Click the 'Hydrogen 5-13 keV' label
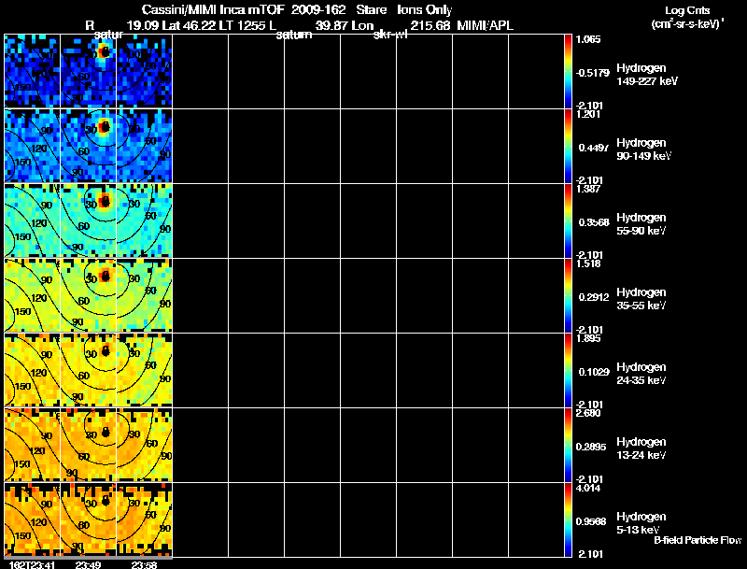747x569 pixels. 641,523
